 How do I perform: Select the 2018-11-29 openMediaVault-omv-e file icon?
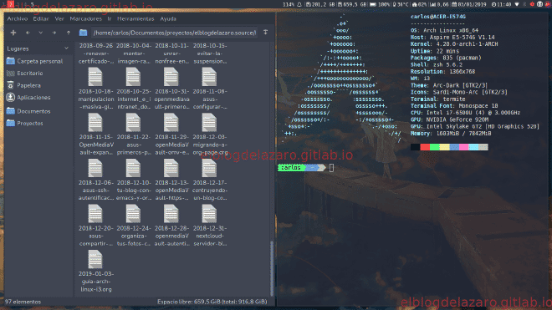[171, 123]
